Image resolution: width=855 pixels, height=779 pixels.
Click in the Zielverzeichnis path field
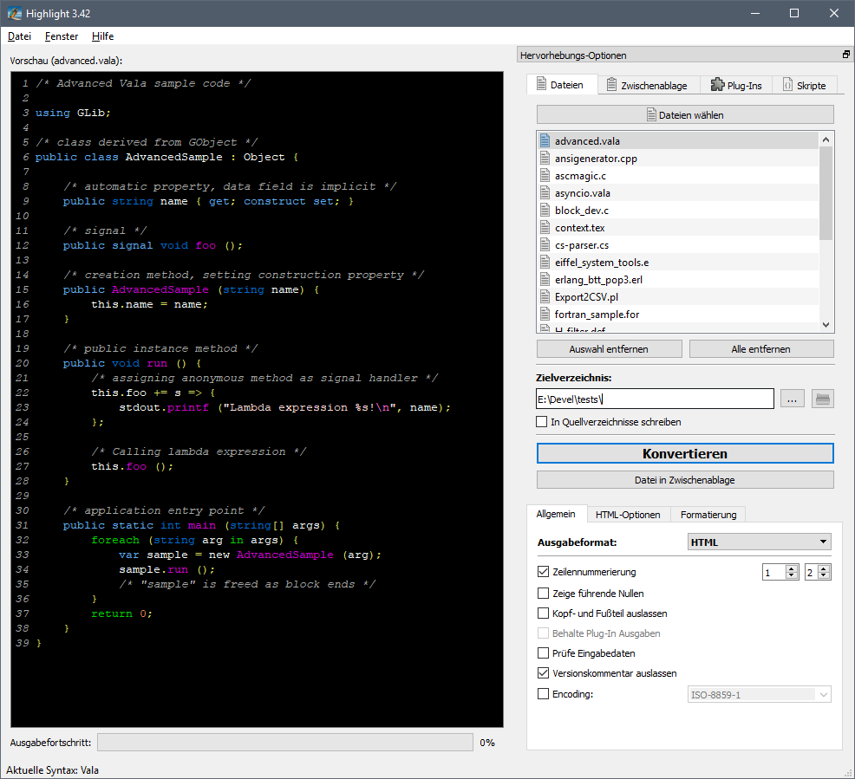point(655,399)
